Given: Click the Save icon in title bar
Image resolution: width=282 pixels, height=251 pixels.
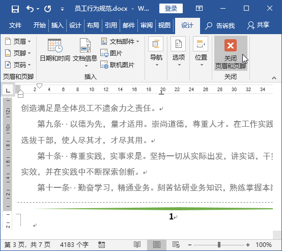Looking at the screenshot, I should click(15, 9).
